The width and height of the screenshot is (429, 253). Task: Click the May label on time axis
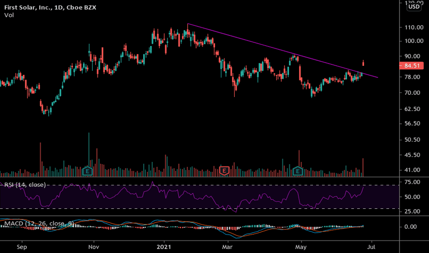301,247
